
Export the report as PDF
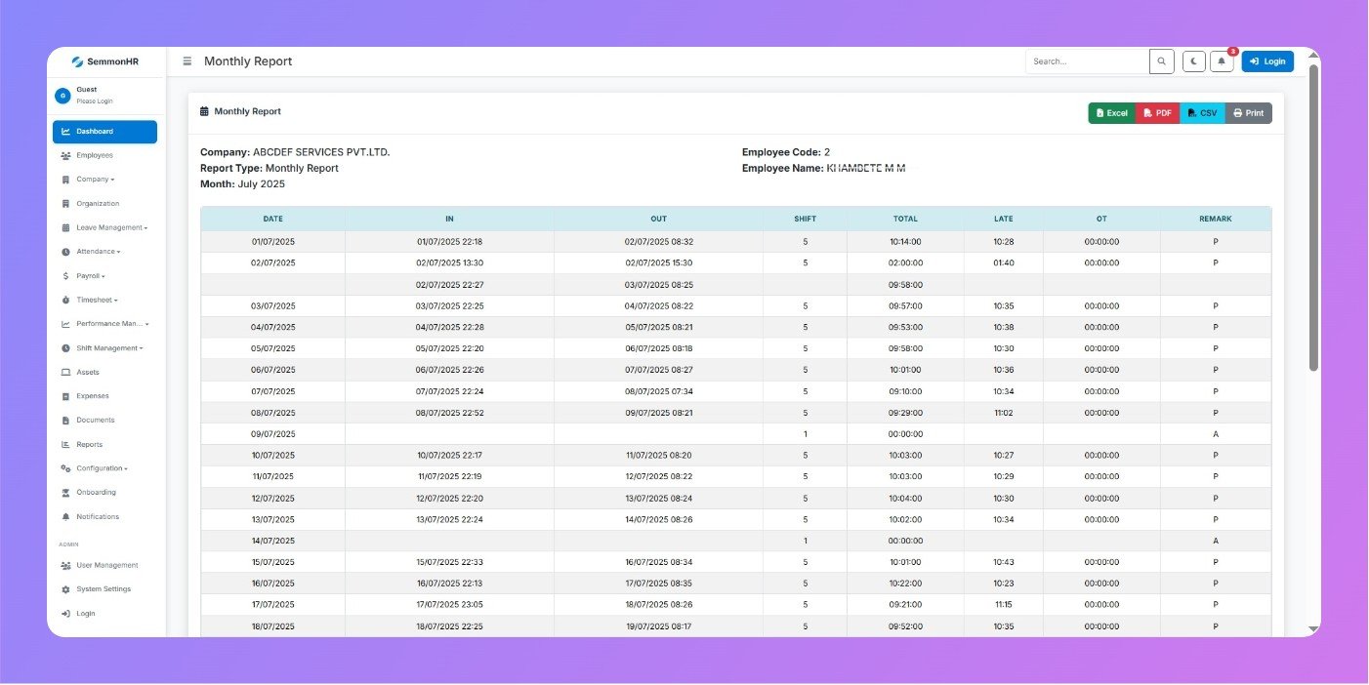click(x=1157, y=112)
